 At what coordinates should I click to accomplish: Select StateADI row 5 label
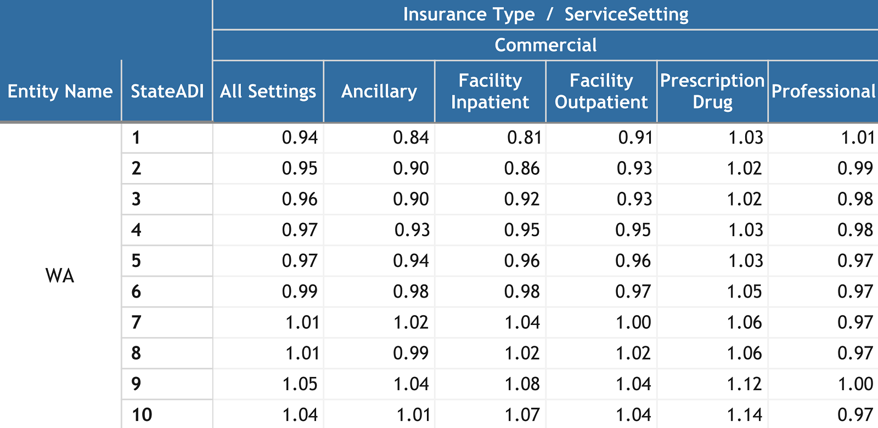(x=137, y=261)
